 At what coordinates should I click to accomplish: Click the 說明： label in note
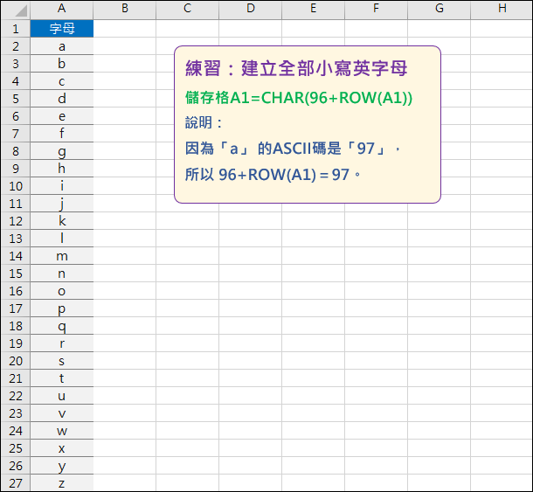[204, 122]
